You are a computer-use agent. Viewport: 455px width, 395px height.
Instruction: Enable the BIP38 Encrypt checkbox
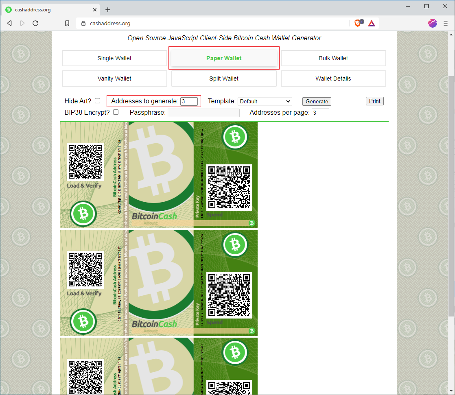click(x=116, y=112)
